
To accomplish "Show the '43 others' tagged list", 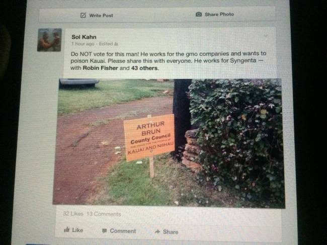I will [144, 68].
